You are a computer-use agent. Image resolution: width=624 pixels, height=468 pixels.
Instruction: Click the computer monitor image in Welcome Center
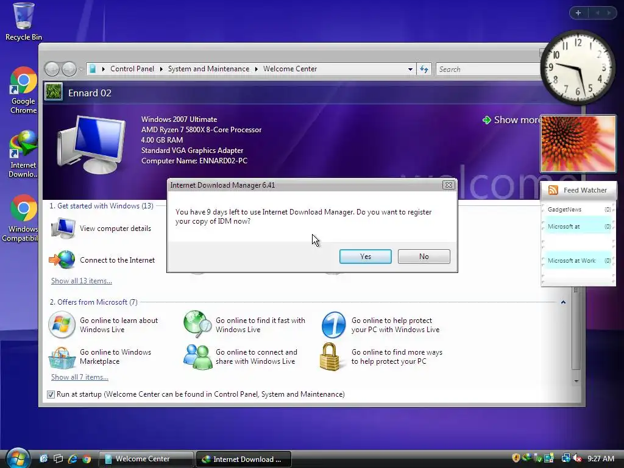[x=92, y=144]
